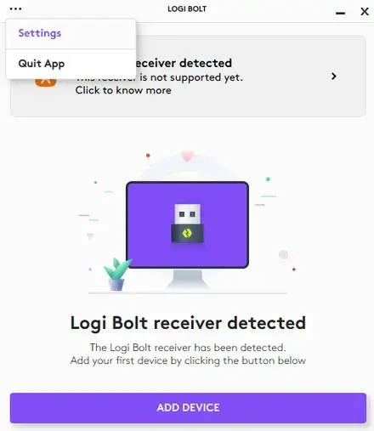Close the Logi Bolt window
This screenshot has width=374, height=431.
tap(365, 11)
